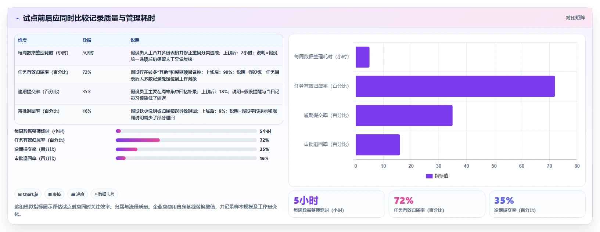Click the footnote paragraph starting 这组模拟指标
600x232 pixels.
(146, 210)
